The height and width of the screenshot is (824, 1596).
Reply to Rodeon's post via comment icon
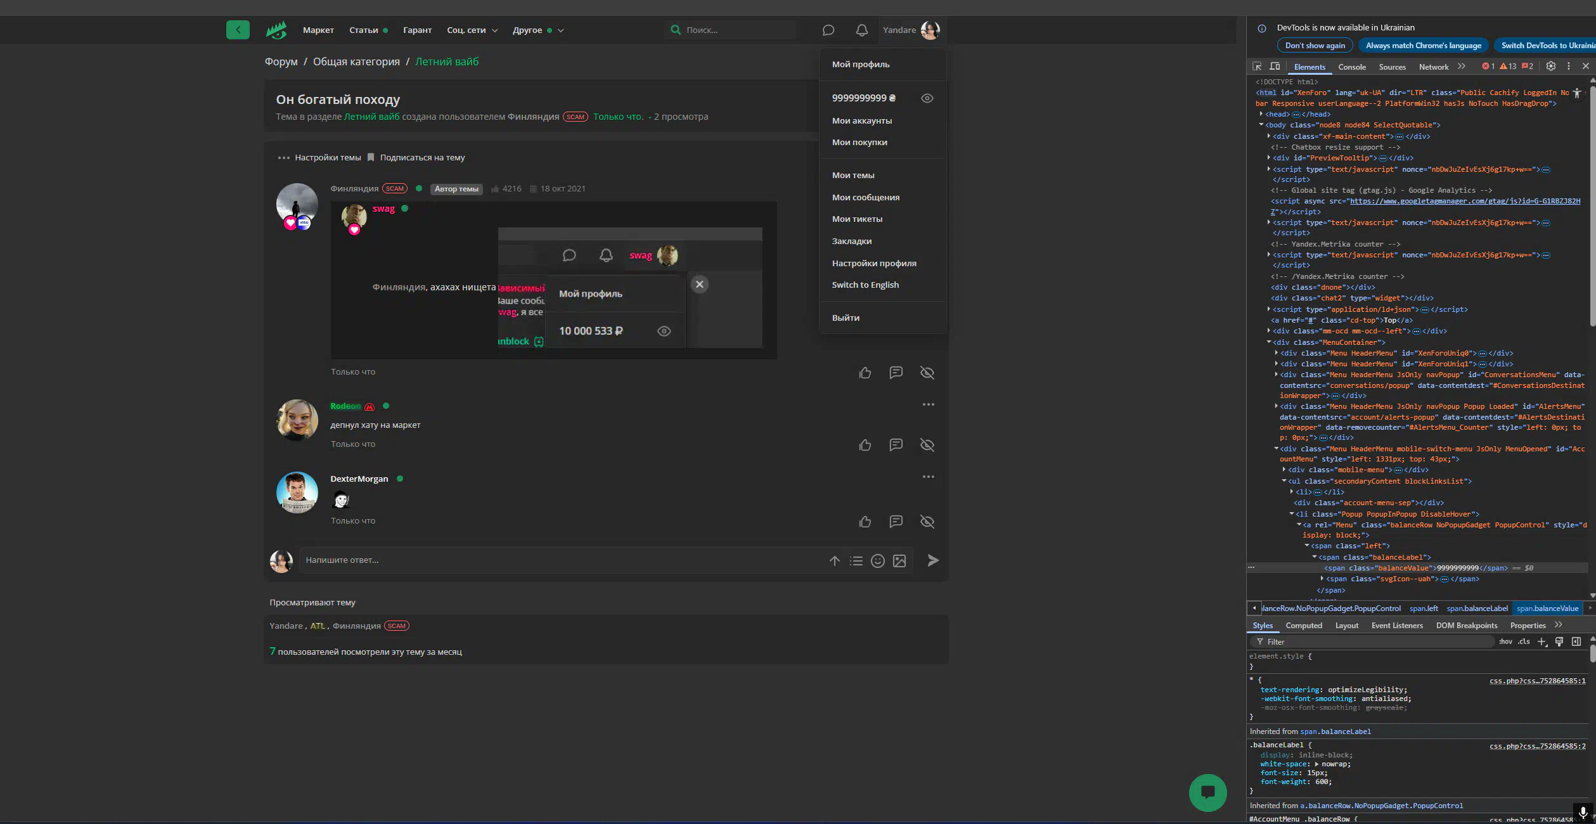point(896,445)
